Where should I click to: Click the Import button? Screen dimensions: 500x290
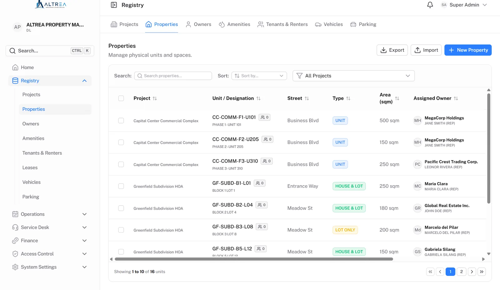[426, 50]
